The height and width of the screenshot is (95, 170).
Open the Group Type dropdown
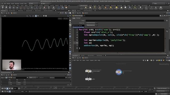point(92,23)
